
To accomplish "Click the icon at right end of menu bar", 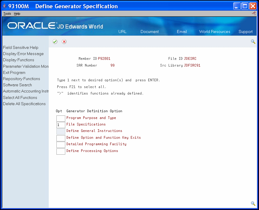I will tap(254, 14).
